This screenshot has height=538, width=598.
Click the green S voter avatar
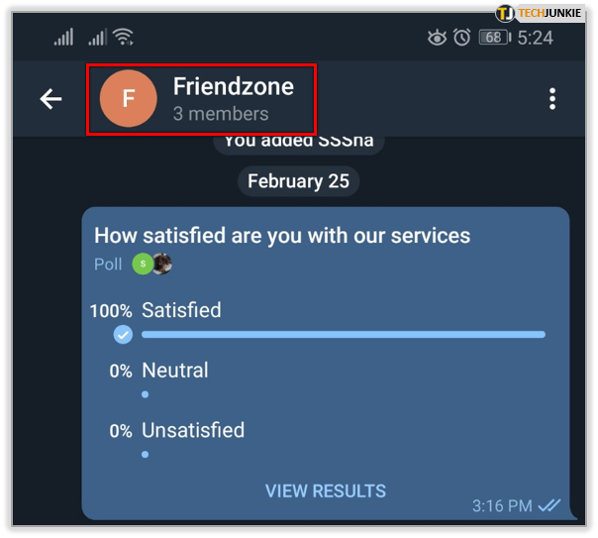coord(143,264)
